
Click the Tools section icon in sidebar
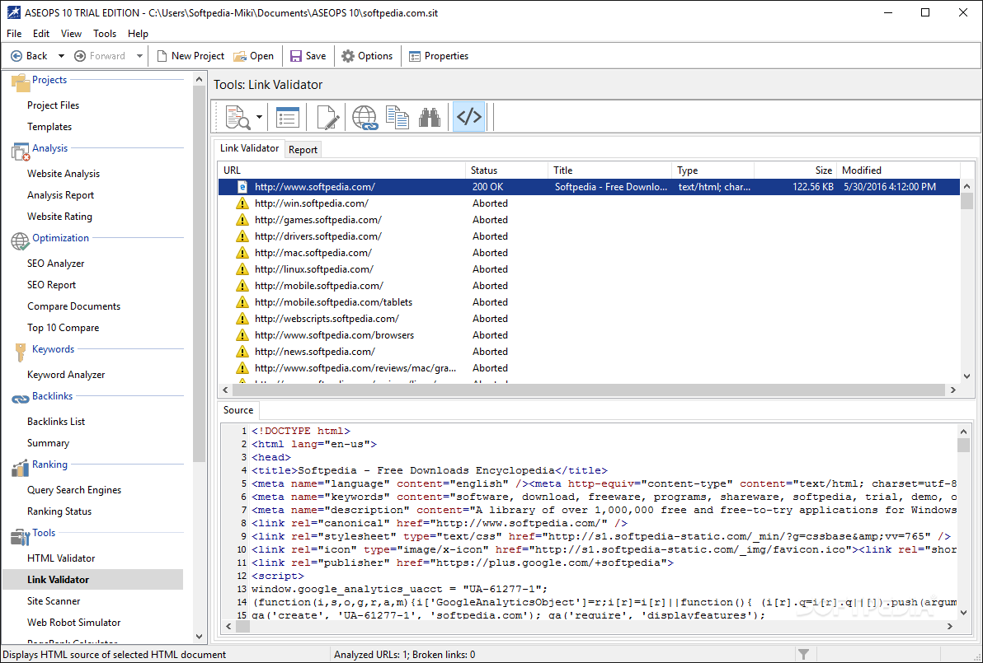coord(20,536)
